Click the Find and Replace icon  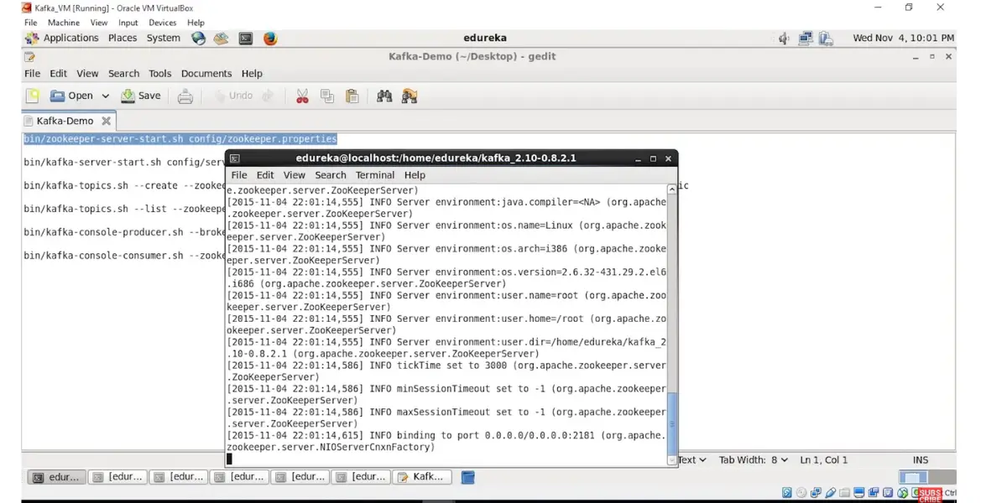(x=410, y=96)
